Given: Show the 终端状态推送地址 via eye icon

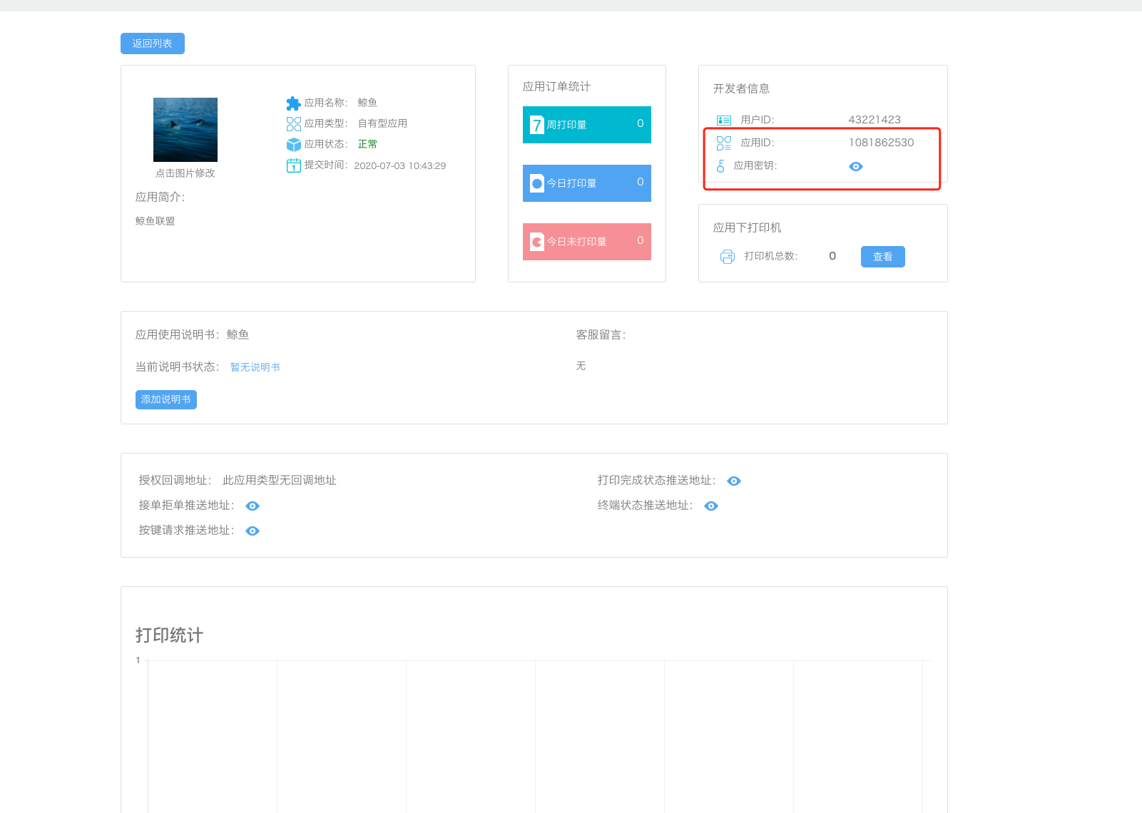Looking at the screenshot, I should 711,506.
